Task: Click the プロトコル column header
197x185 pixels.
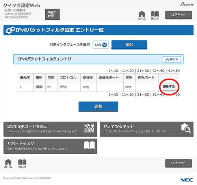Action: pos(69,78)
